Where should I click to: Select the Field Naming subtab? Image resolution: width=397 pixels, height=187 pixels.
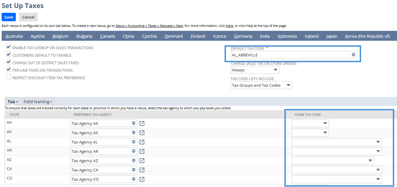(x=37, y=102)
